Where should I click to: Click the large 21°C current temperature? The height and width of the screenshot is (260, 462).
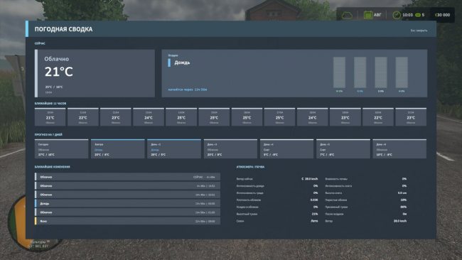pyautogui.click(x=58, y=72)
